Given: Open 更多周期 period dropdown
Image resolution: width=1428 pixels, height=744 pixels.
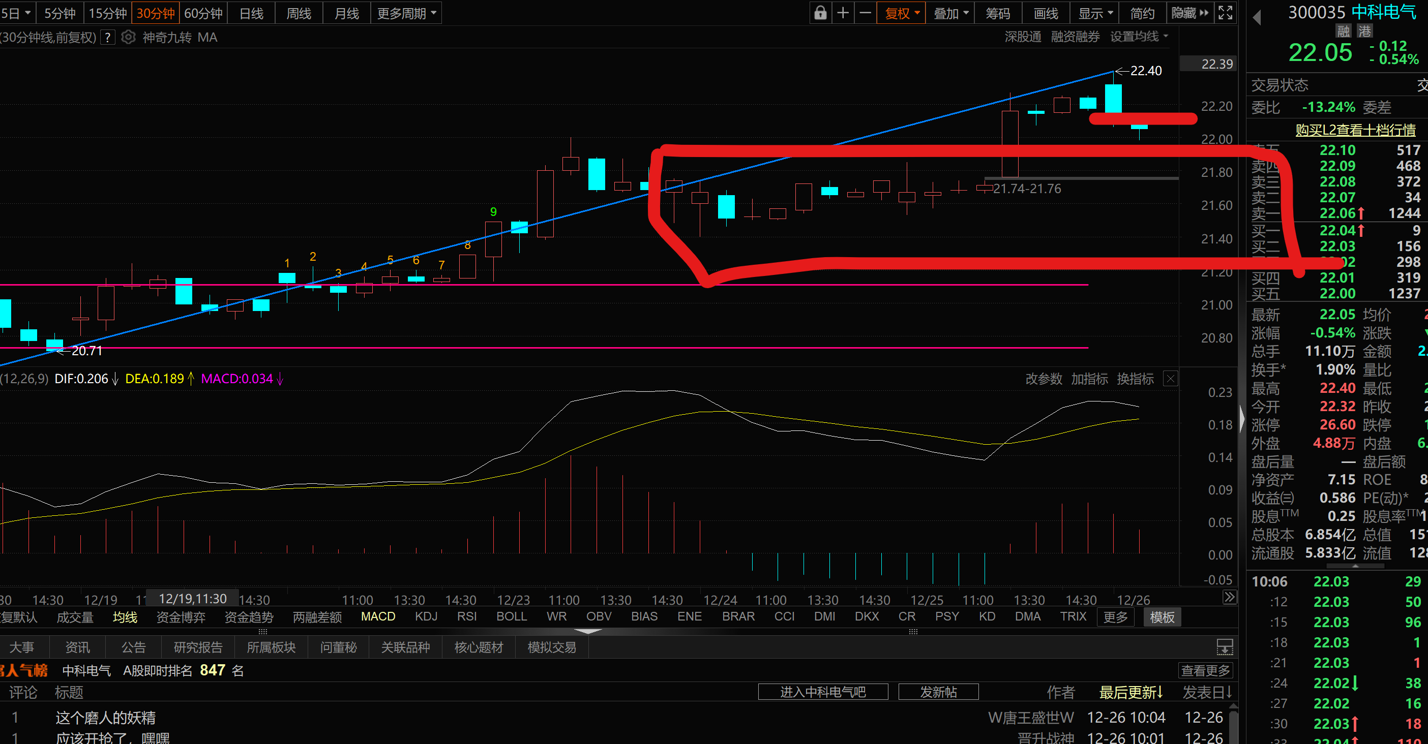Looking at the screenshot, I should 406,13.
